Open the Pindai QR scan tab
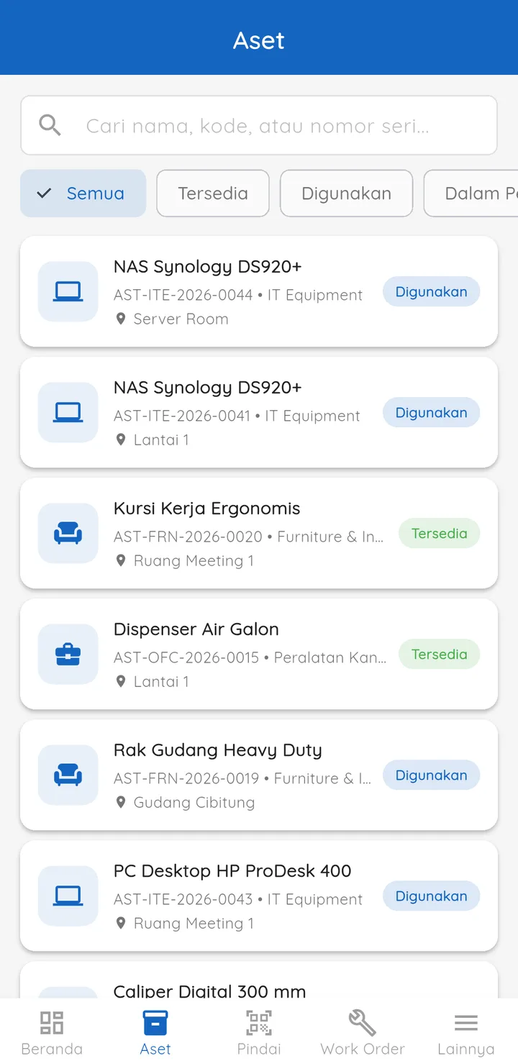Viewport: 518px width, 1061px height. tap(259, 1032)
